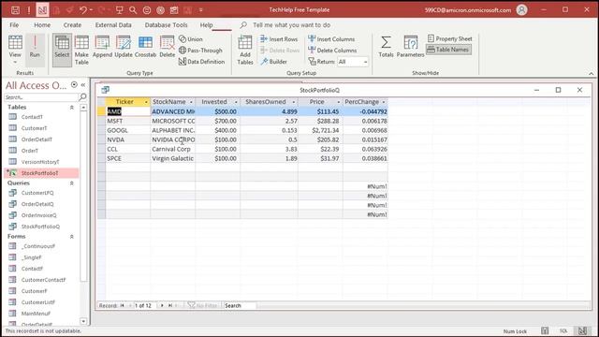
Task: Open the StockName column filter dropdown
Action: coord(191,102)
